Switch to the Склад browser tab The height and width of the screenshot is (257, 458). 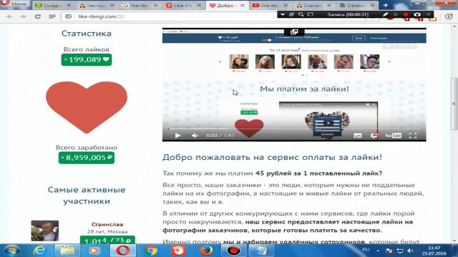52,5
